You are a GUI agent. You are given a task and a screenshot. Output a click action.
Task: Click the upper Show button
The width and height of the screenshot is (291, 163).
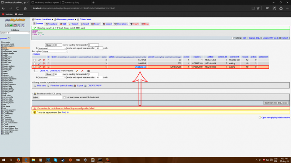(x=49, y=45)
